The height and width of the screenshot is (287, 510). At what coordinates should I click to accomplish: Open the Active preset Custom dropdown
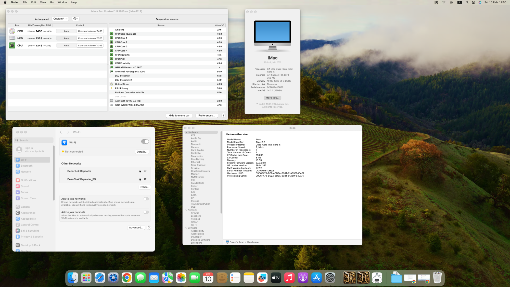(60, 19)
